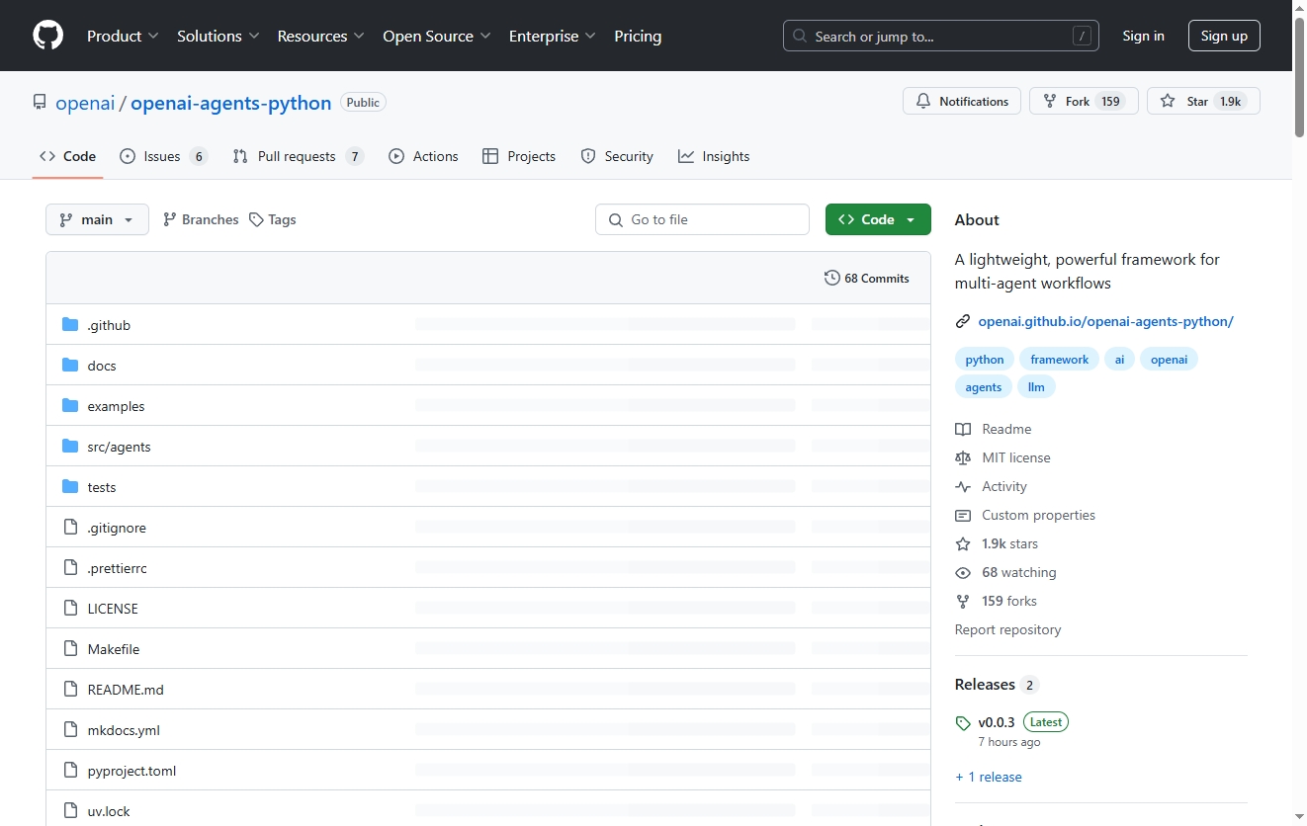
Task: Expand the Solutions menu
Action: (218, 36)
